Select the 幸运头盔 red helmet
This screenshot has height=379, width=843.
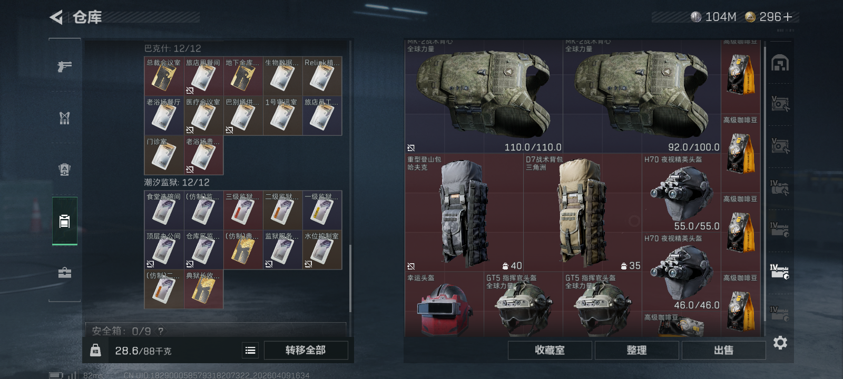pos(444,304)
